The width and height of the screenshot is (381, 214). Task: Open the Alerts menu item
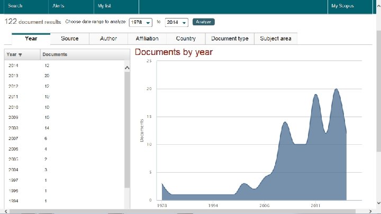[x=58, y=6]
